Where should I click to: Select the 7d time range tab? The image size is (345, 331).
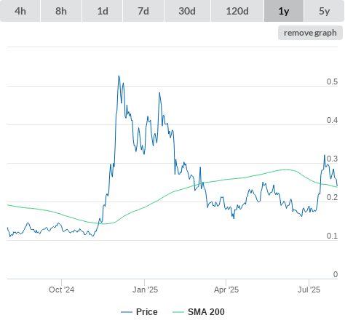pyautogui.click(x=143, y=11)
